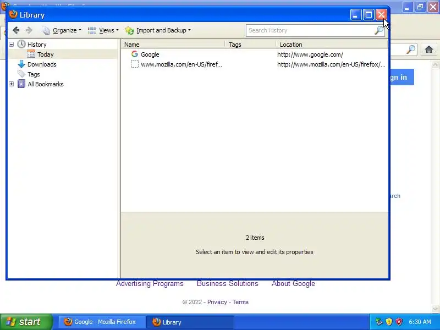Click the Downloads blue arrow icon

[x=21, y=64]
